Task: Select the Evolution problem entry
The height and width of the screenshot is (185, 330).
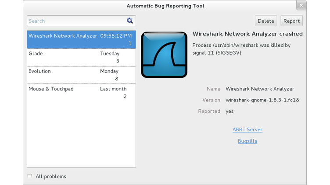Action: (81, 75)
